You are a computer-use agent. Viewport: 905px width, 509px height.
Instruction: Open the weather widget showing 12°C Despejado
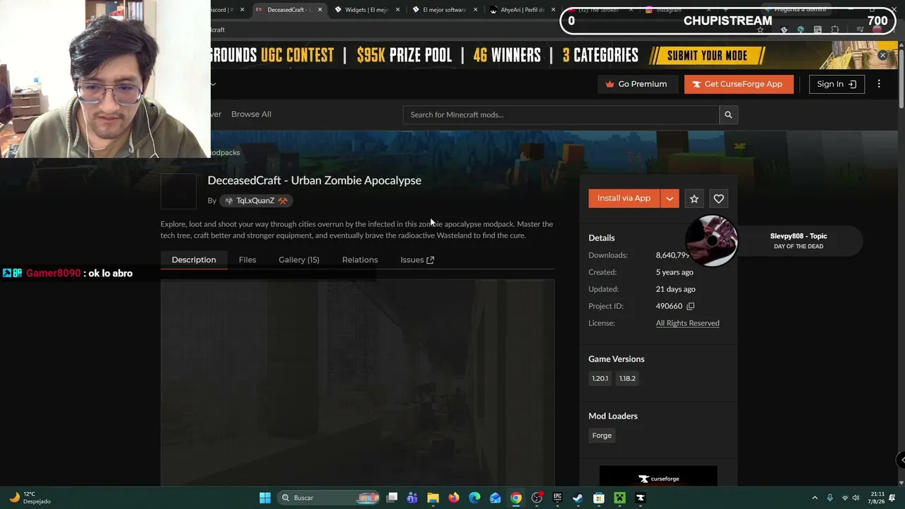(x=30, y=498)
